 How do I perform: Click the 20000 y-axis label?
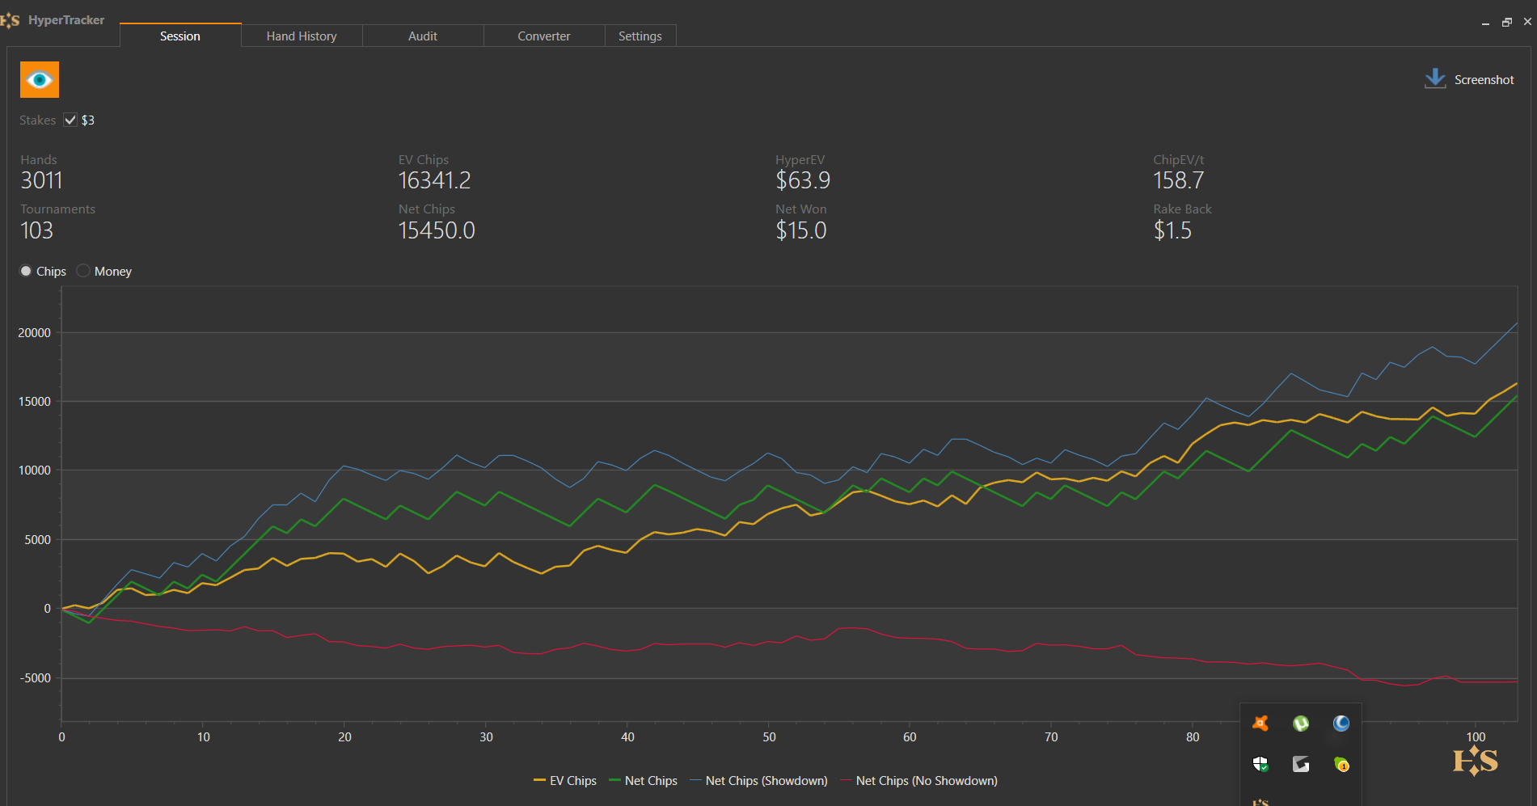click(x=35, y=332)
